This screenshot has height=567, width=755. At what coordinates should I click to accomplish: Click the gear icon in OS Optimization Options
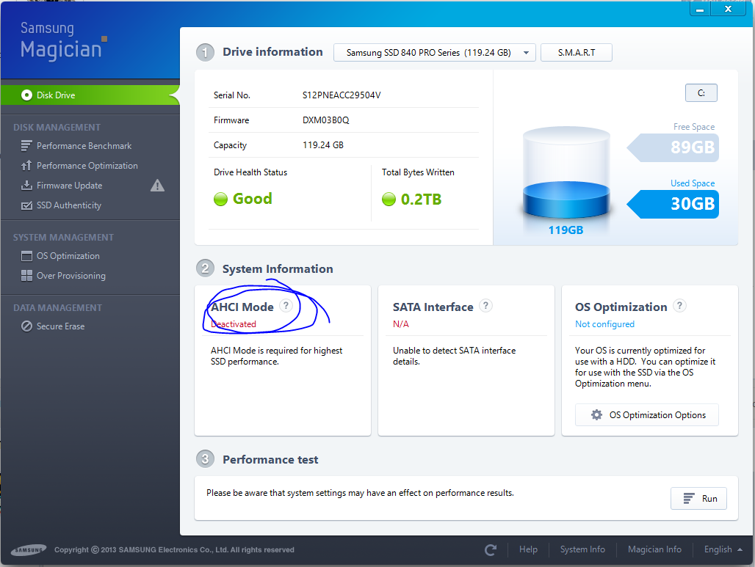coord(596,414)
